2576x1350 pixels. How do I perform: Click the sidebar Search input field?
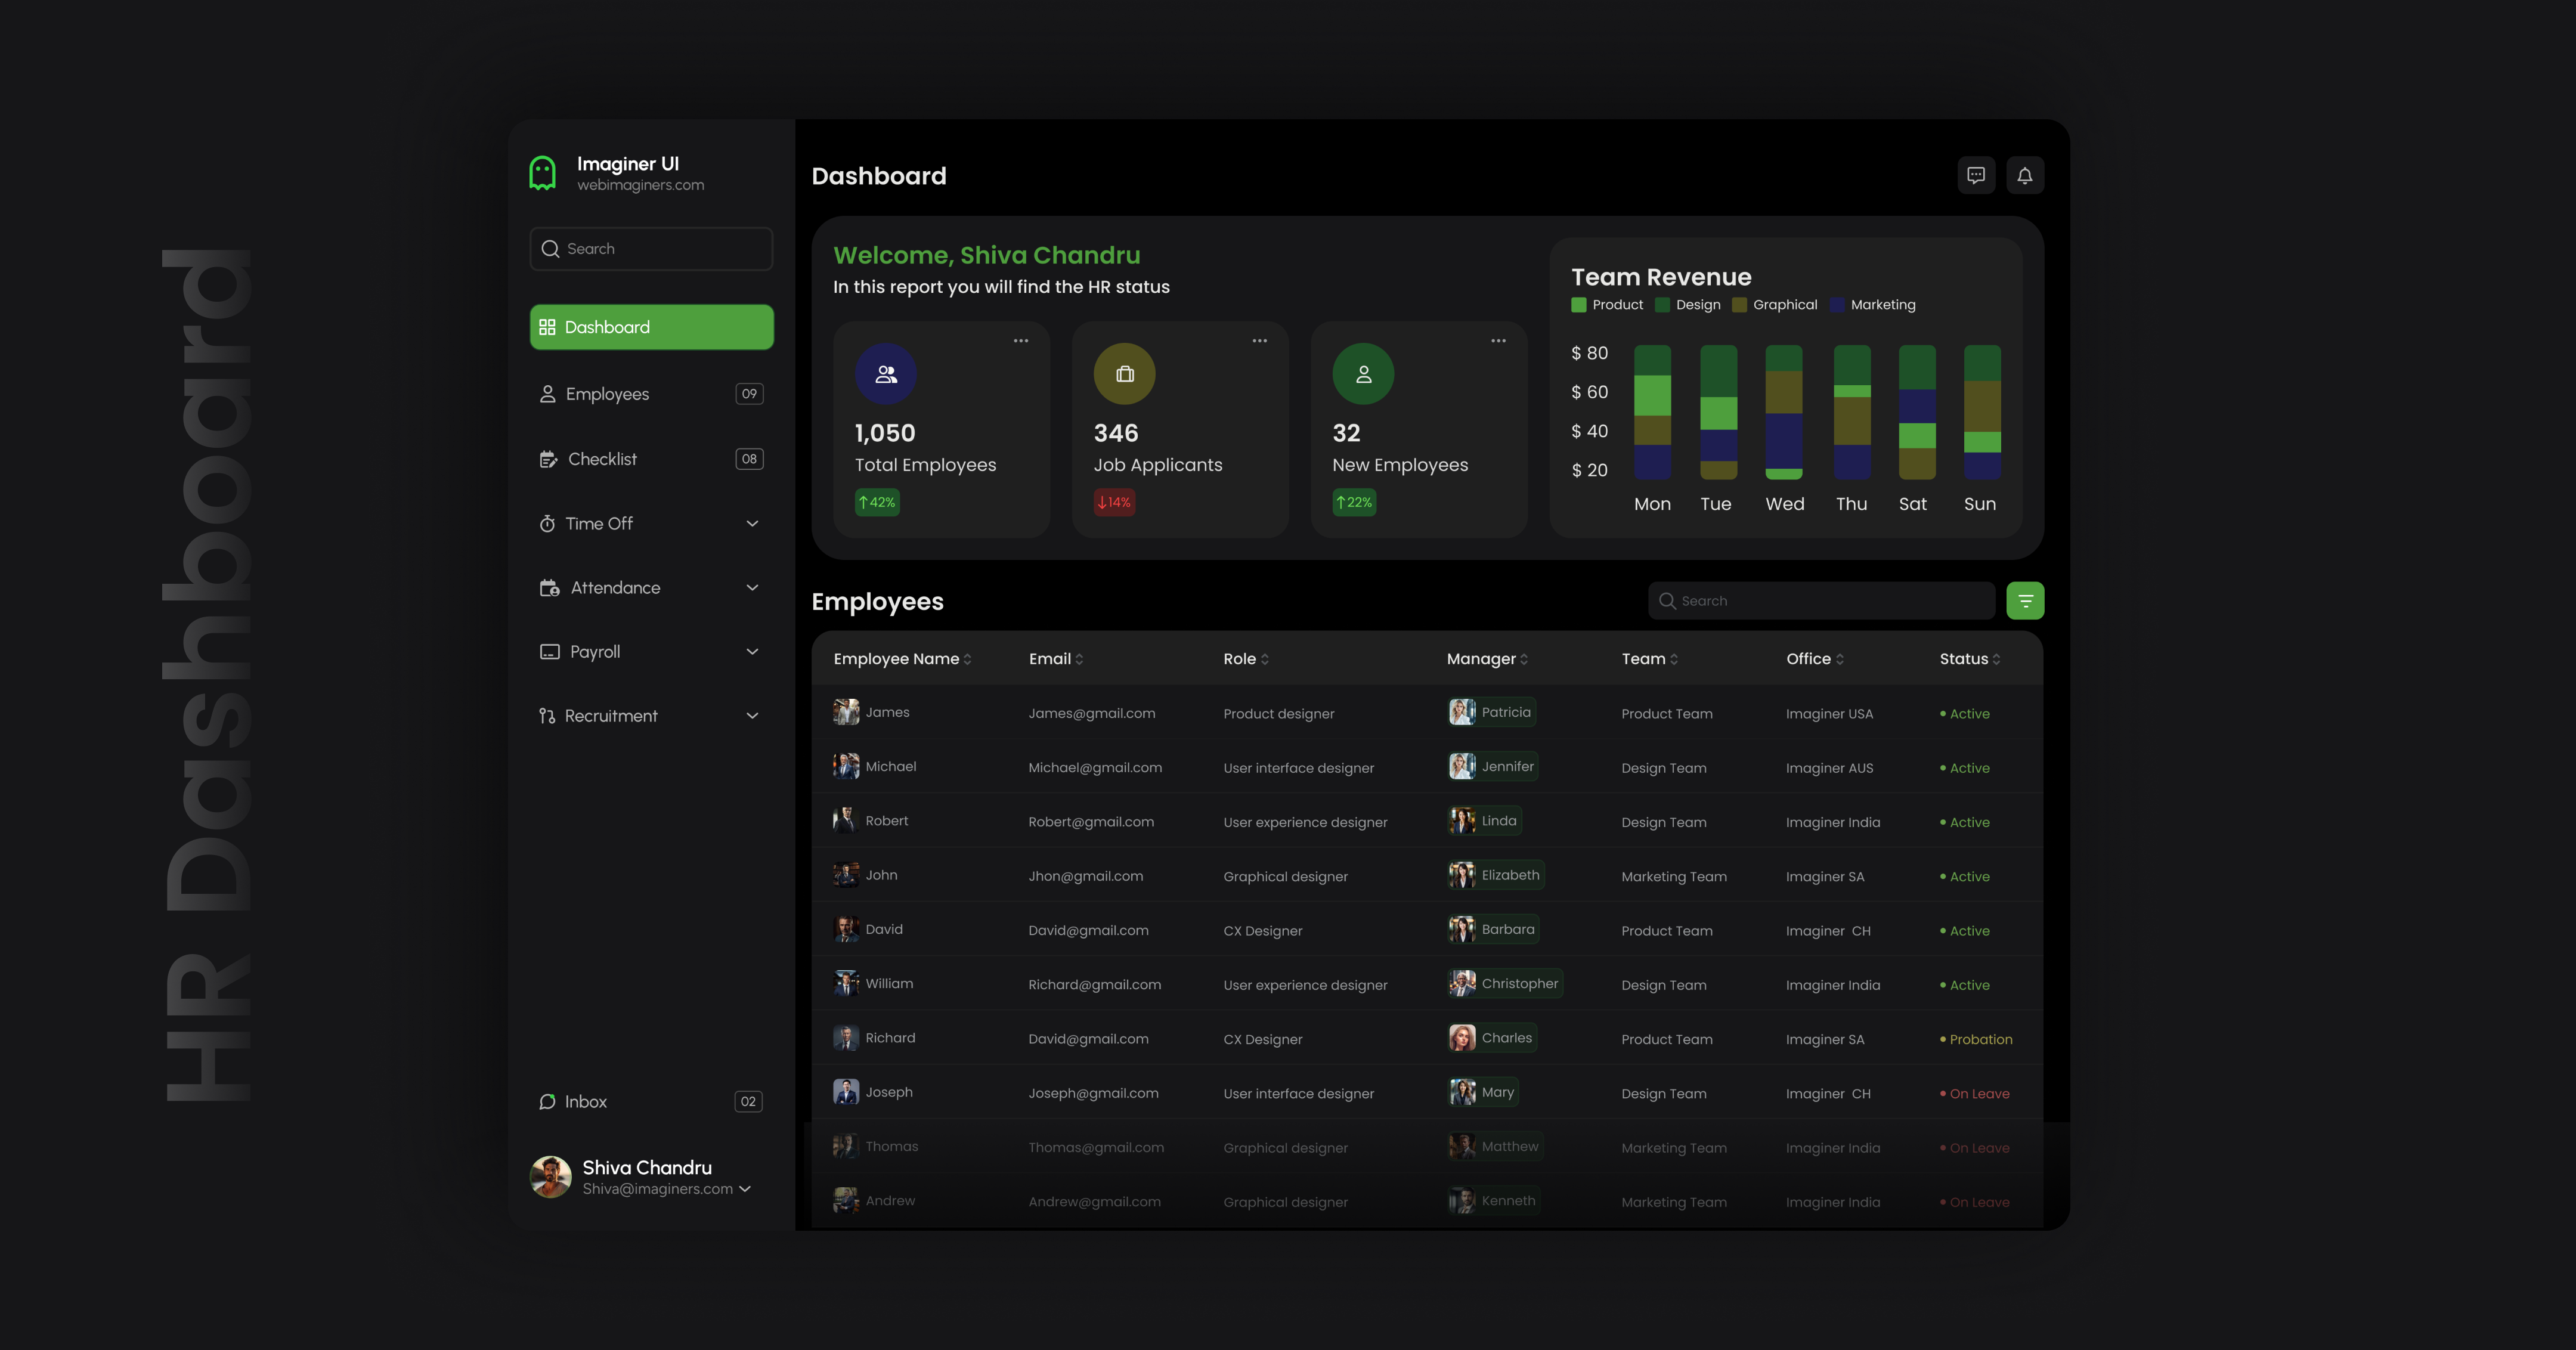pyautogui.click(x=651, y=249)
